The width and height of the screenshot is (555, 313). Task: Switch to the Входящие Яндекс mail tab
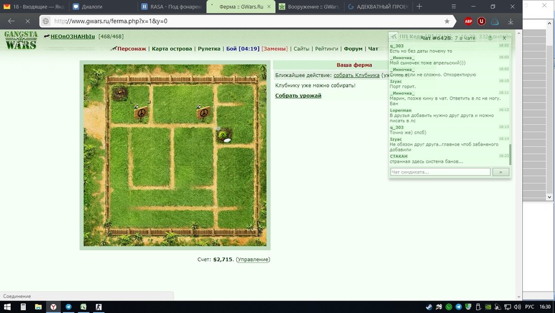pos(35,7)
